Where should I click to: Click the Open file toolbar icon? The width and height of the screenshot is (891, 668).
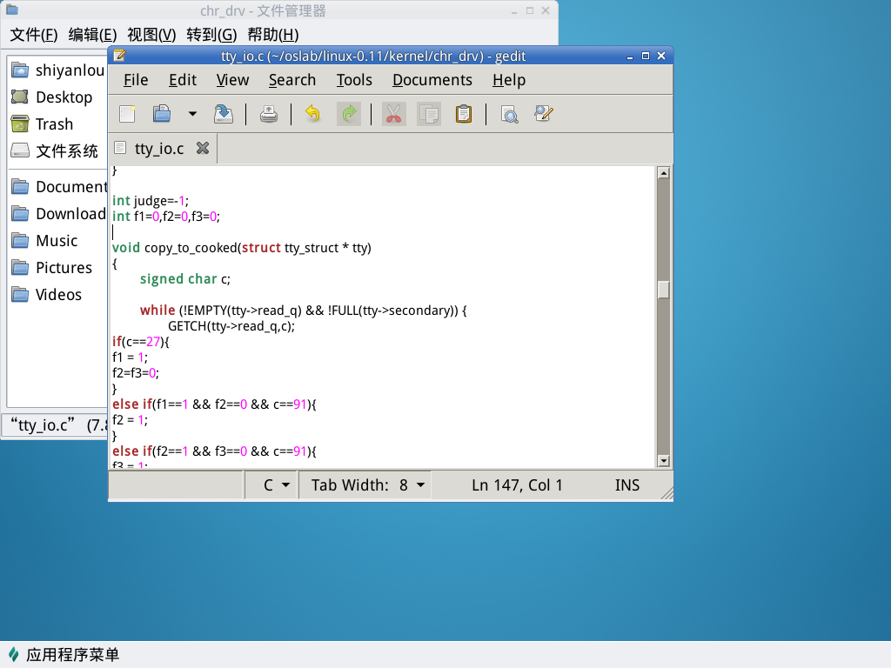click(162, 114)
